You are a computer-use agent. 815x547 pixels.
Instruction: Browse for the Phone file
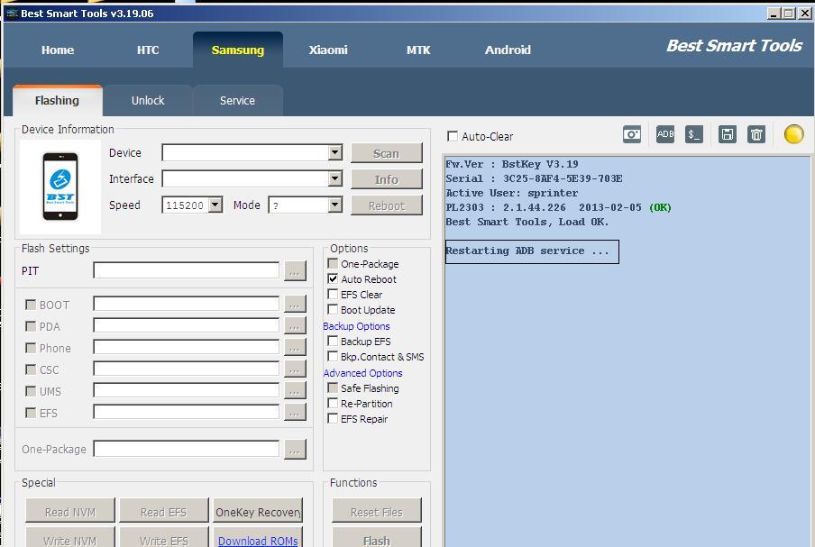(295, 347)
